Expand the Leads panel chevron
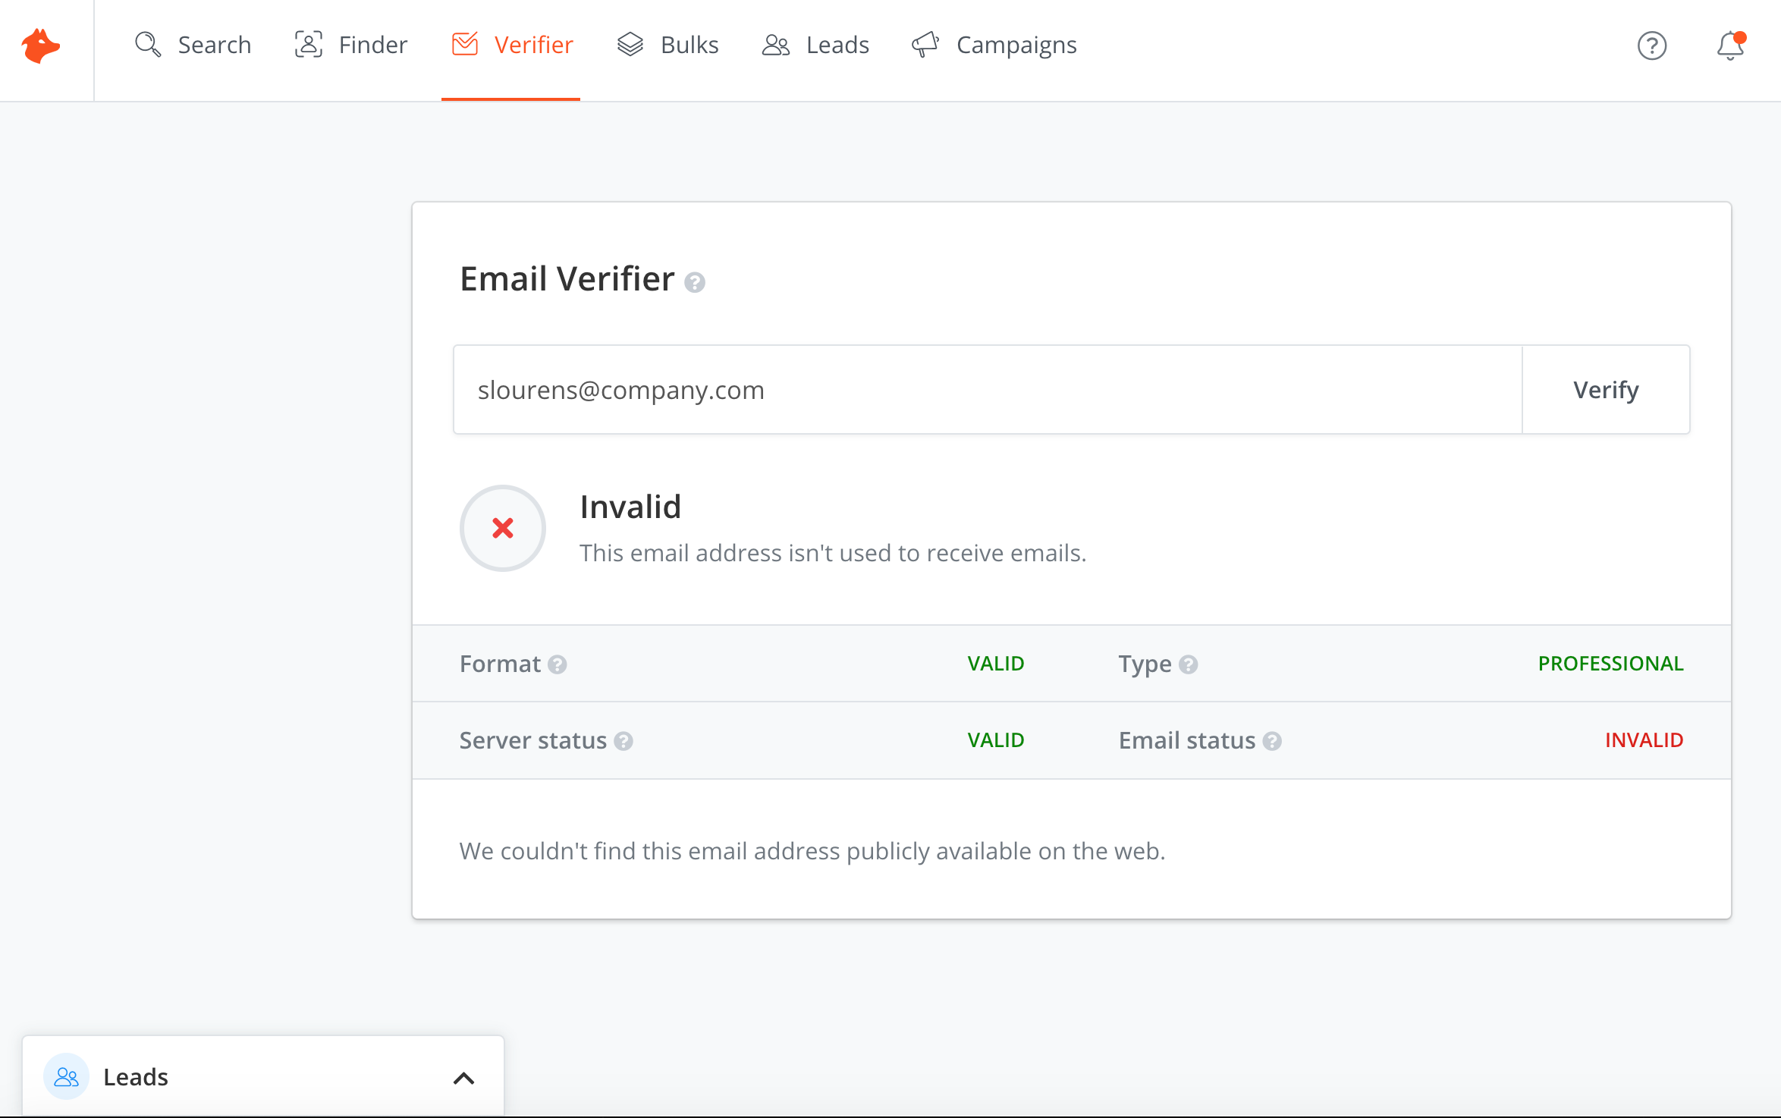Viewport: 1781px width, 1118px height. [463, 1078]
